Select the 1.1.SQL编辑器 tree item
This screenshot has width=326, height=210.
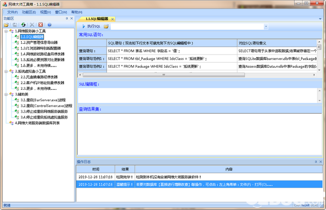[32, 37]
